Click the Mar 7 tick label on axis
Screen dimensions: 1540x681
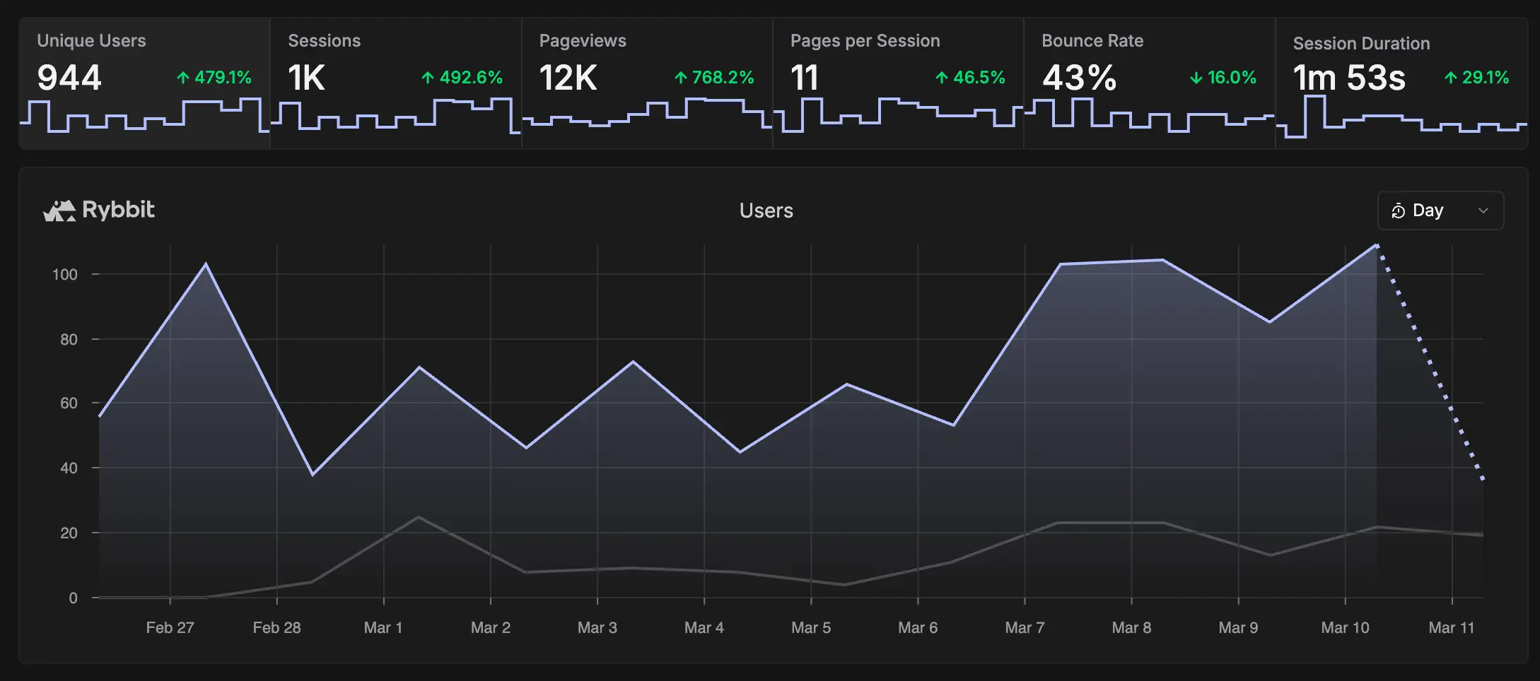[1025, 627]
